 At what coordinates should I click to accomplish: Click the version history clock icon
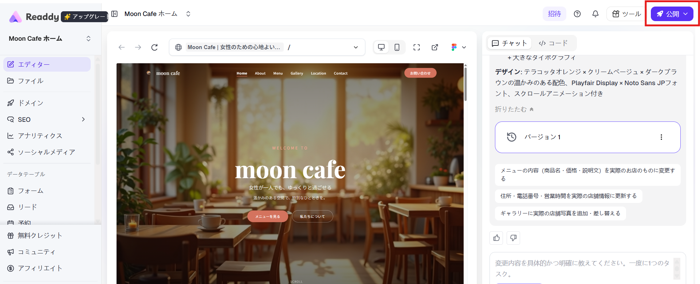512,137
